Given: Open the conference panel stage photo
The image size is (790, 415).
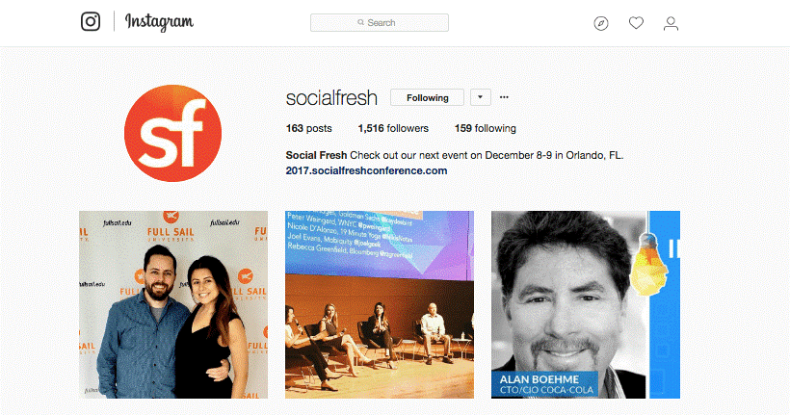Looking at the screenshot, I should pyautogui.click(x=380, y=304).
